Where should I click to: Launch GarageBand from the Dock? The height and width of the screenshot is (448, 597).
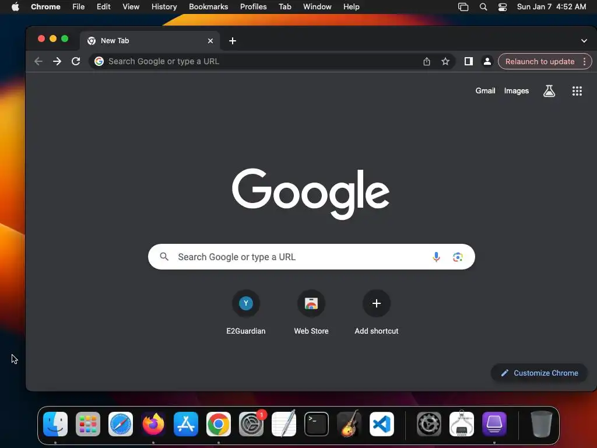(x=349, y=423)
